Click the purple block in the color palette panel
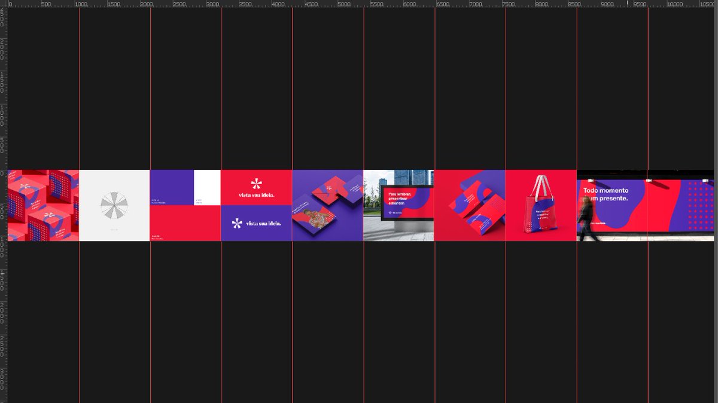The height and width of the screenshot is (403, 718). (x=172, y=187)
